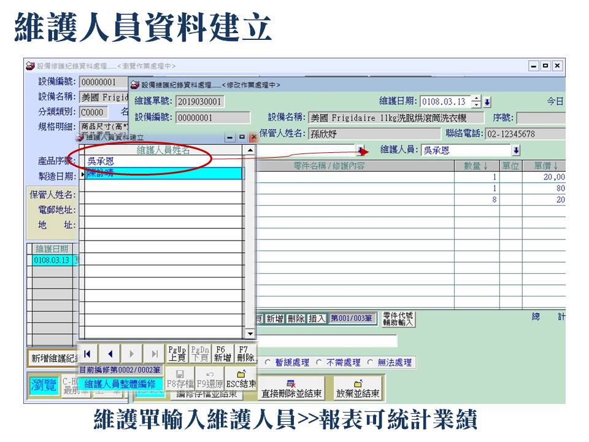Click the ESC結束 exit icon button
The width and height of the screenshot is (589, 442).
[x=241, y=378]
